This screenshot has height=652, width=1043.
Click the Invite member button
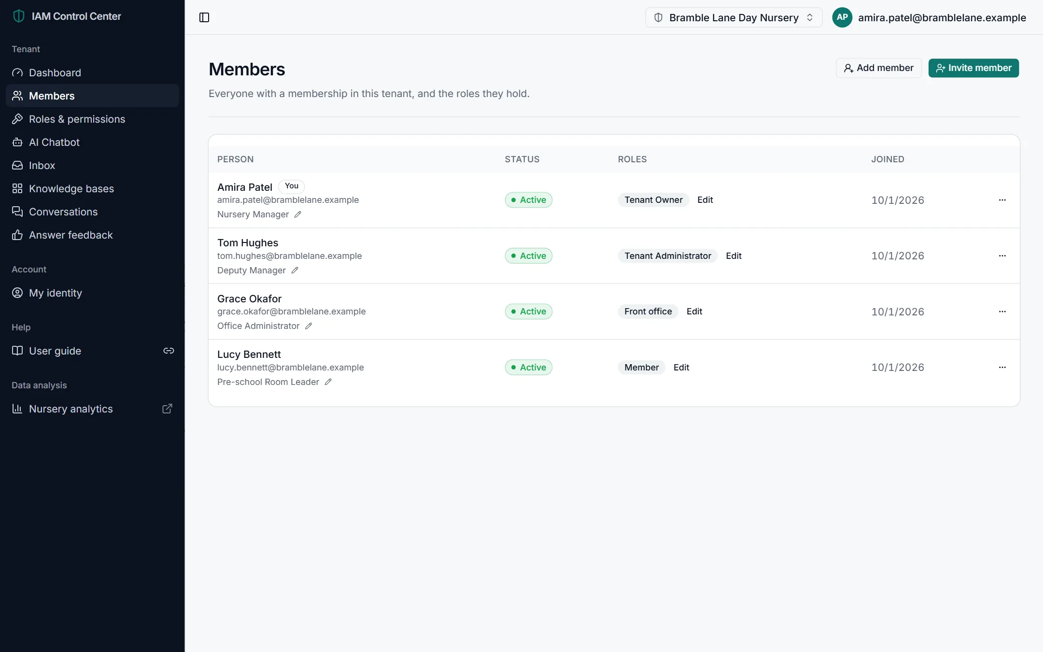973,68
